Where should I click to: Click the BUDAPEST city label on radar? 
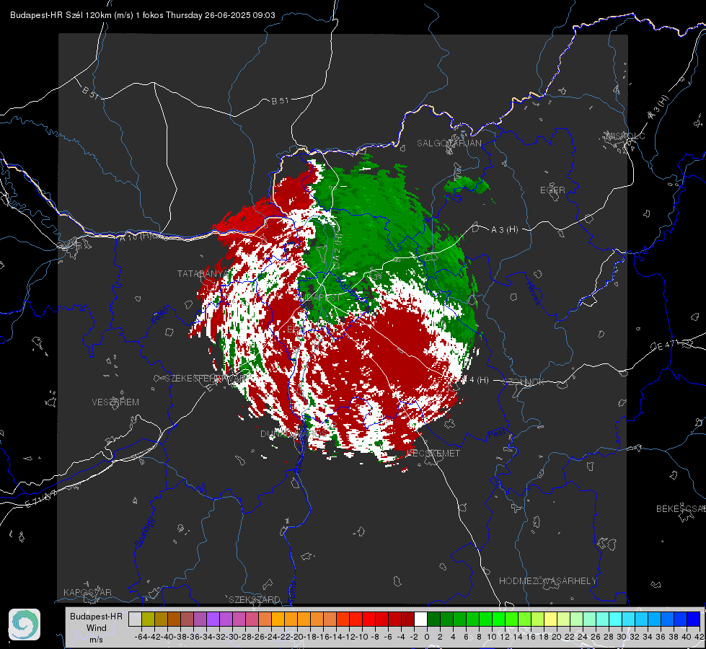click(x=317, y=298)
